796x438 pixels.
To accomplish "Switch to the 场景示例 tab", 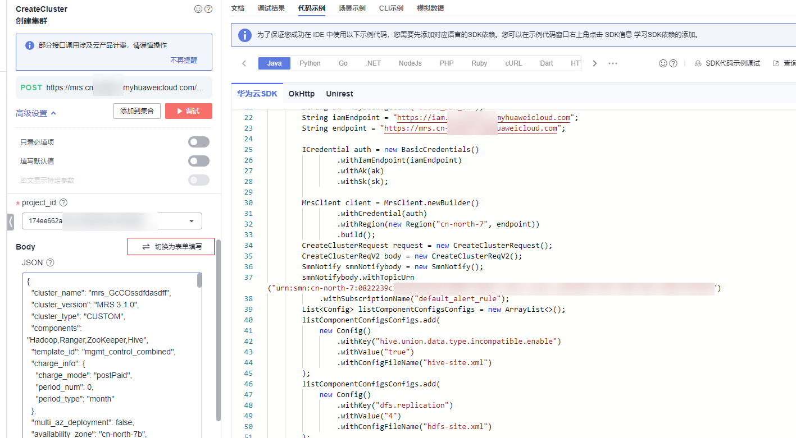I will tap(352, 8).
